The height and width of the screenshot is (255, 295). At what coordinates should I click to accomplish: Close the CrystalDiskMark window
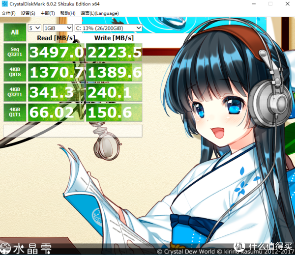[288, 4]
